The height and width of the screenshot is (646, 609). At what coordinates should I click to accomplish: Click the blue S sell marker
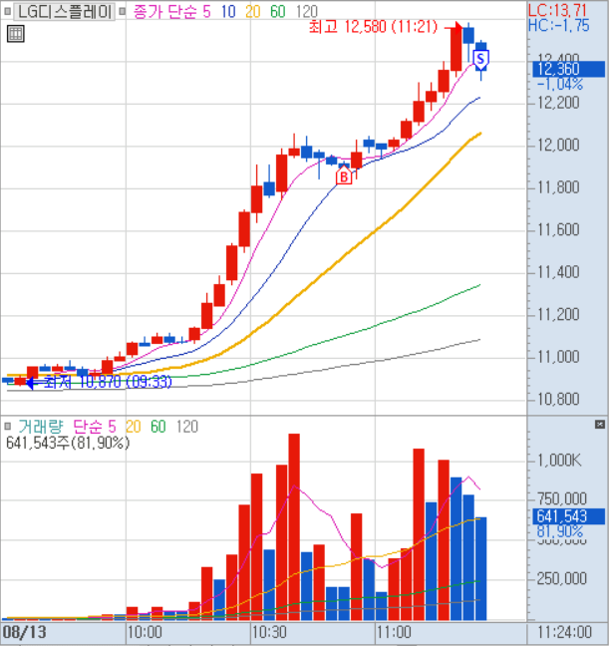click(x=480, y=58)
